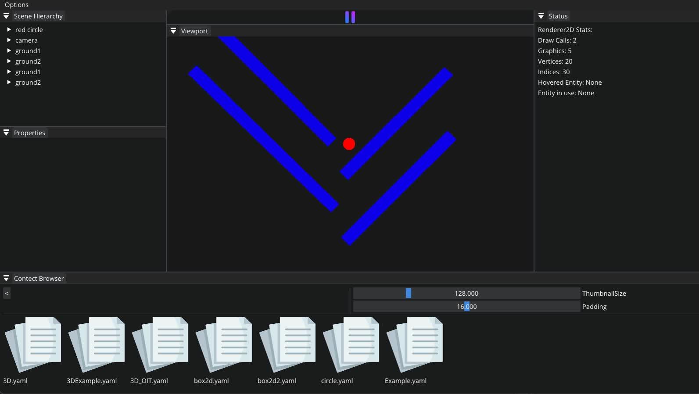
Task: Pause the scene with the pause button
Action: 350,17
